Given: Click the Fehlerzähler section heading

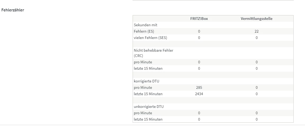Looking at the screenshot, I should coord(13,10).
